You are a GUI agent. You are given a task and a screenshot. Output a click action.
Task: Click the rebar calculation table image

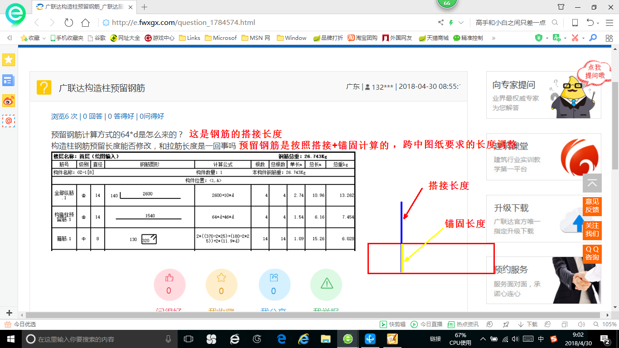pyautogui.click(x=203, y=201)
